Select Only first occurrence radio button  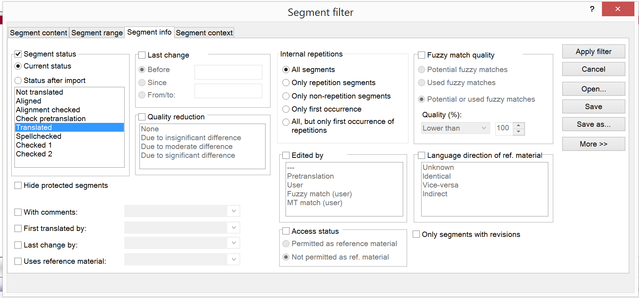(286, 109)
